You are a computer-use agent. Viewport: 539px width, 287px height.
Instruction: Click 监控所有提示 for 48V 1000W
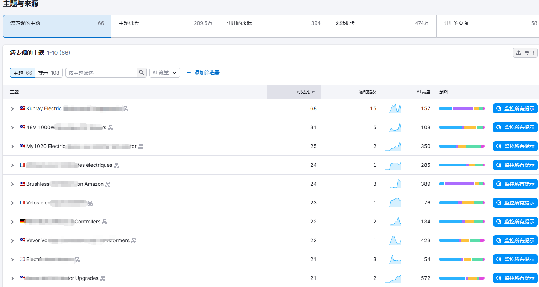(x=515, y=127)
